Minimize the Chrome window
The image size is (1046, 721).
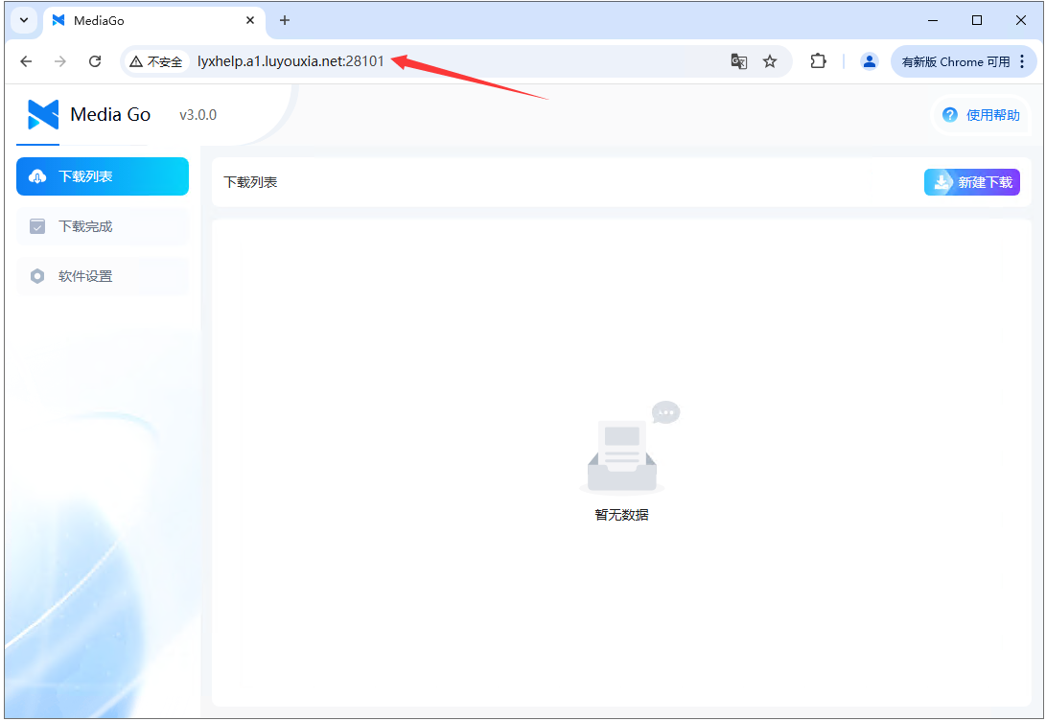pyautogui.click(x=933, y=20)
